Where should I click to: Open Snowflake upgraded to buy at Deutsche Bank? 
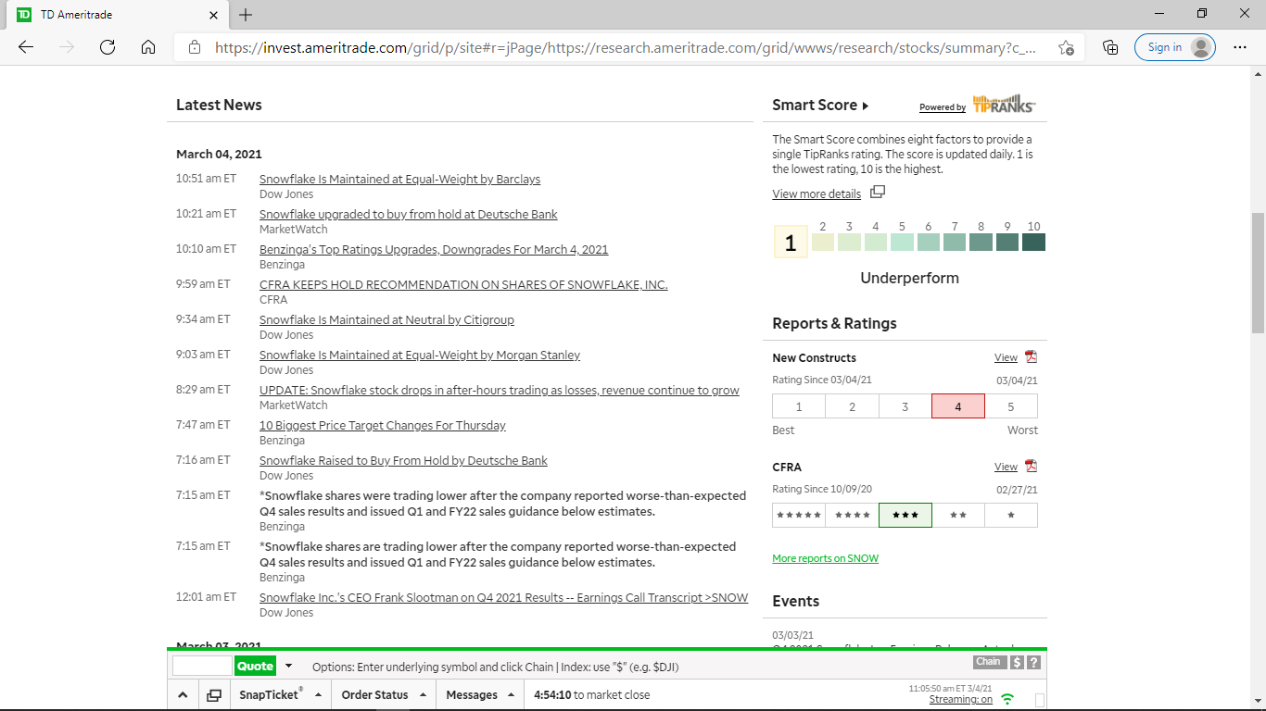[x=408, y=214]
